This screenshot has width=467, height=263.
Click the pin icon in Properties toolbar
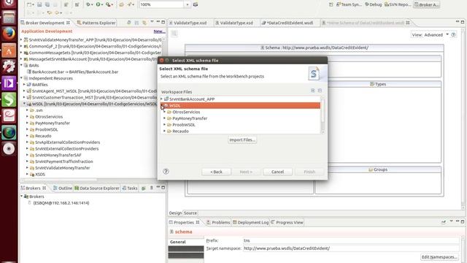pyautogui.click(x=444, y=222)
